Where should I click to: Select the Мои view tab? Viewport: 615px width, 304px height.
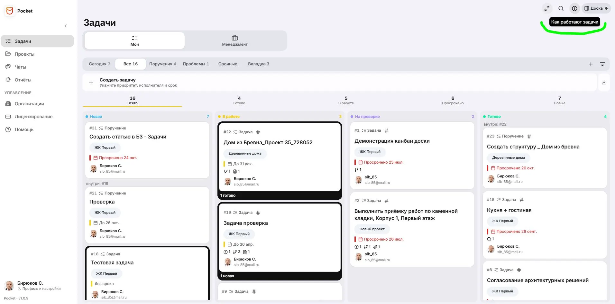click(x=134, y=41)
